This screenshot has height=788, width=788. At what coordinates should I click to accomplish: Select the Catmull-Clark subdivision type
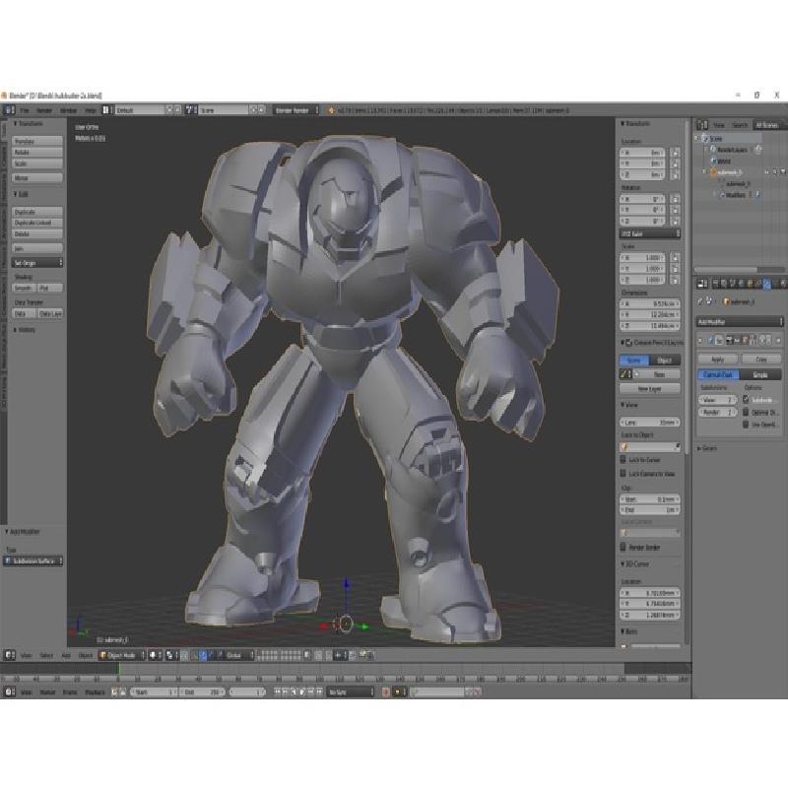coord(718,374)
